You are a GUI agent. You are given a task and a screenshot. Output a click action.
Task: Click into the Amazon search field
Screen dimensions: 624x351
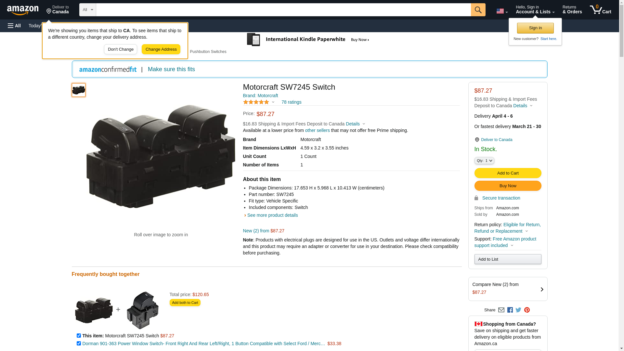283,10
